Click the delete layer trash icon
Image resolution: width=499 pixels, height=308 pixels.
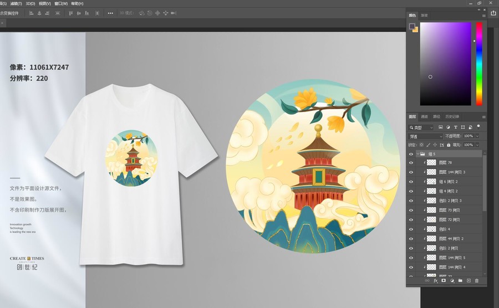(477, 281)
